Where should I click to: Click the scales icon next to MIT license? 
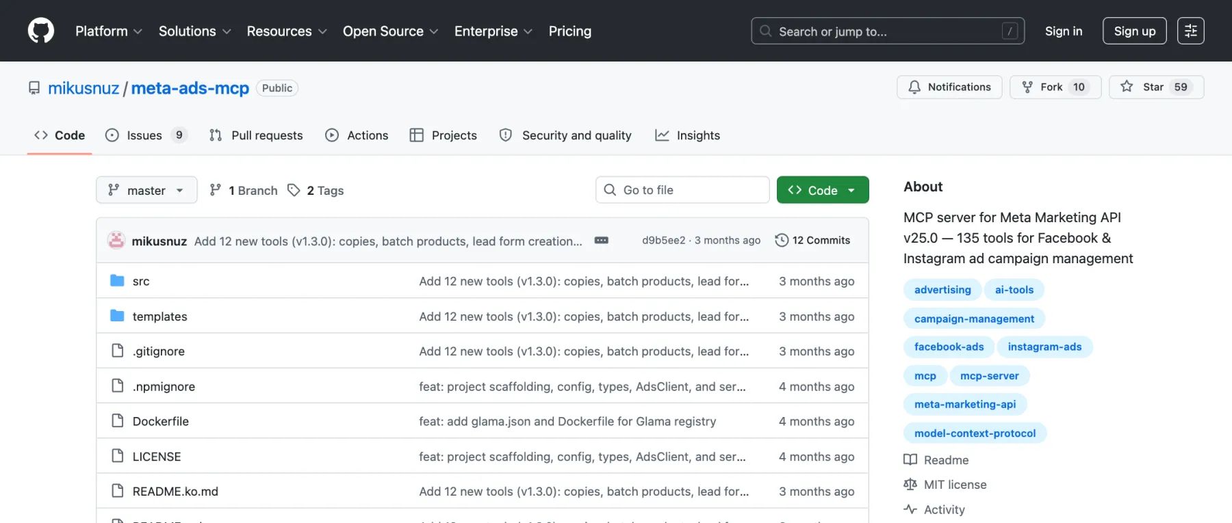[910, 484]
